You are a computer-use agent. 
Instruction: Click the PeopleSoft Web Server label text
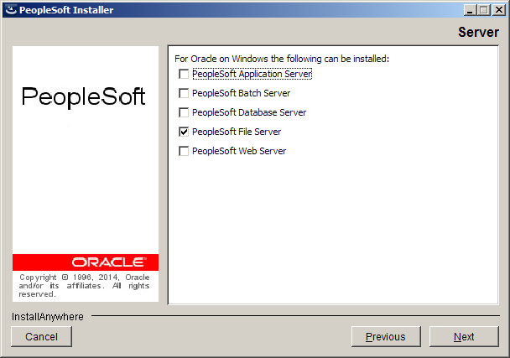[x=239, y=151]
